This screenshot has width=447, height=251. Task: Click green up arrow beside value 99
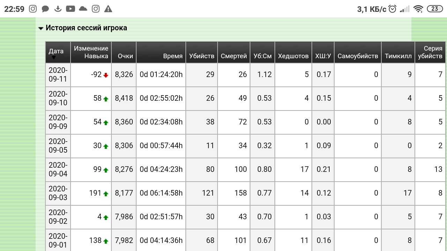point(106,170)
